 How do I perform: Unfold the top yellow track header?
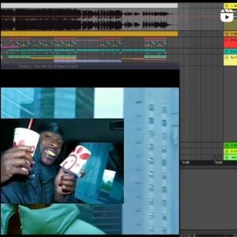pyautogui.click(x=227, y=6)
